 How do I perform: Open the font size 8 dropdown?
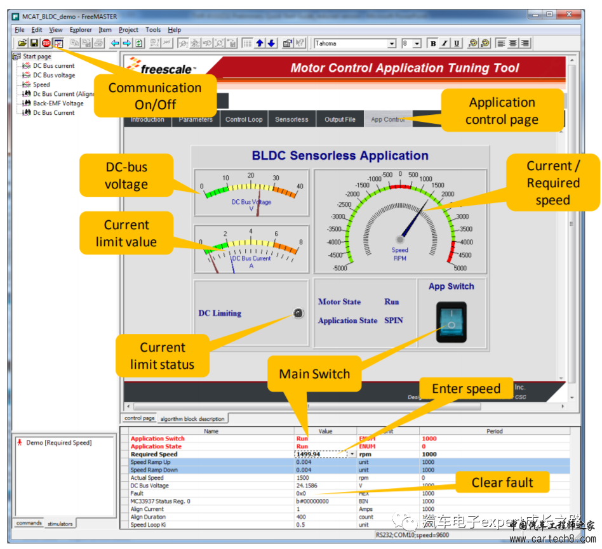(417, 44)
